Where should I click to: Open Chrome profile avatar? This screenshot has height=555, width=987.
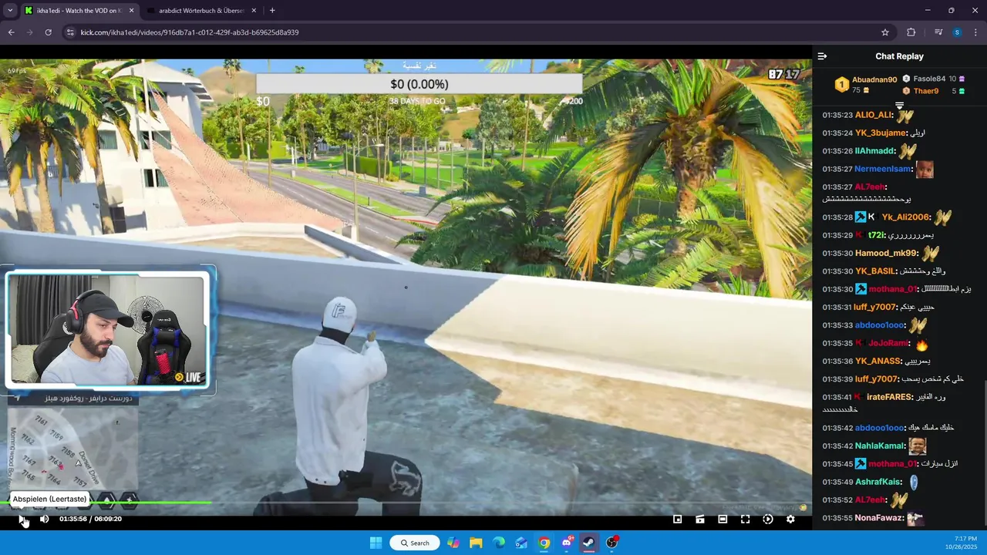[957, 32]
